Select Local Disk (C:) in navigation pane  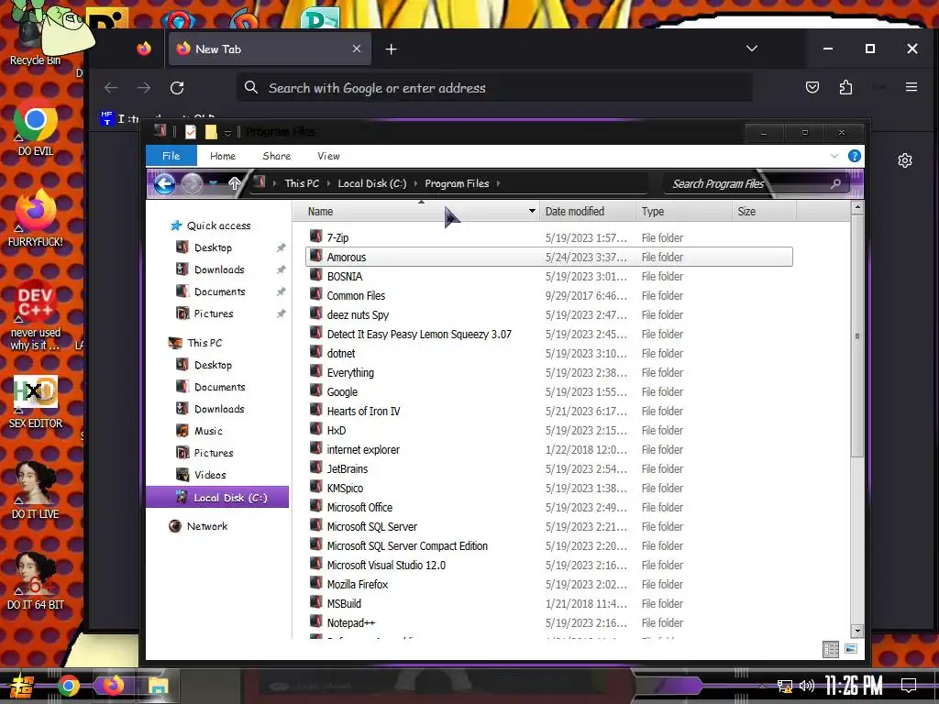point(217,498)
